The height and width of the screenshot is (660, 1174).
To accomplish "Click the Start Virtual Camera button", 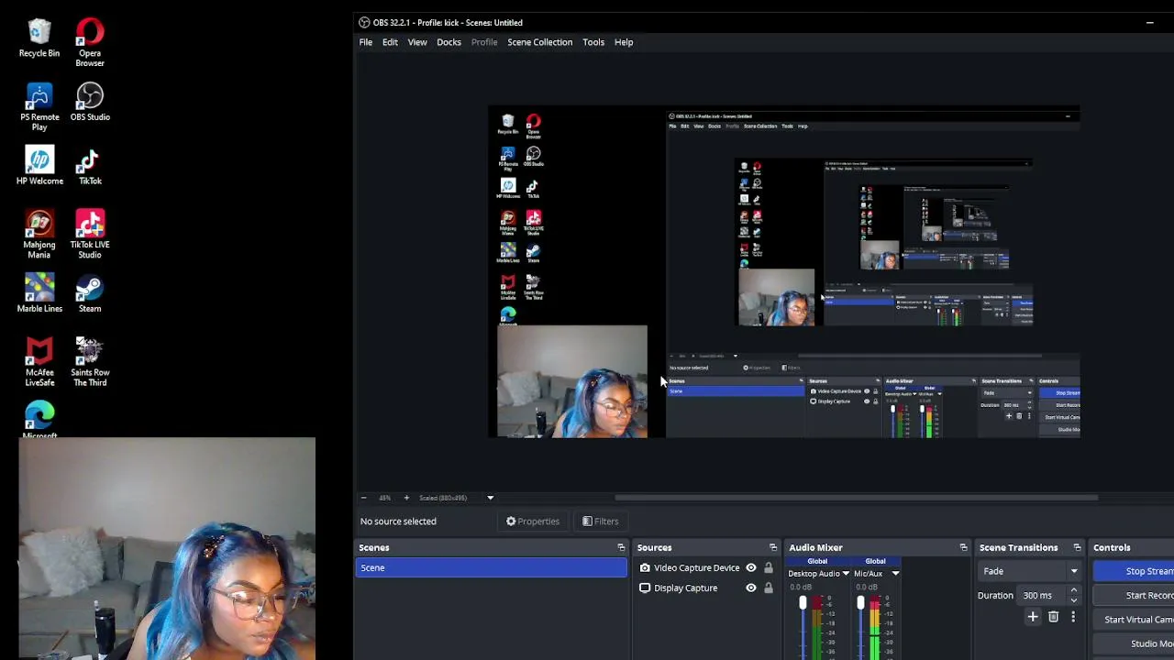I will [1133, 620].
